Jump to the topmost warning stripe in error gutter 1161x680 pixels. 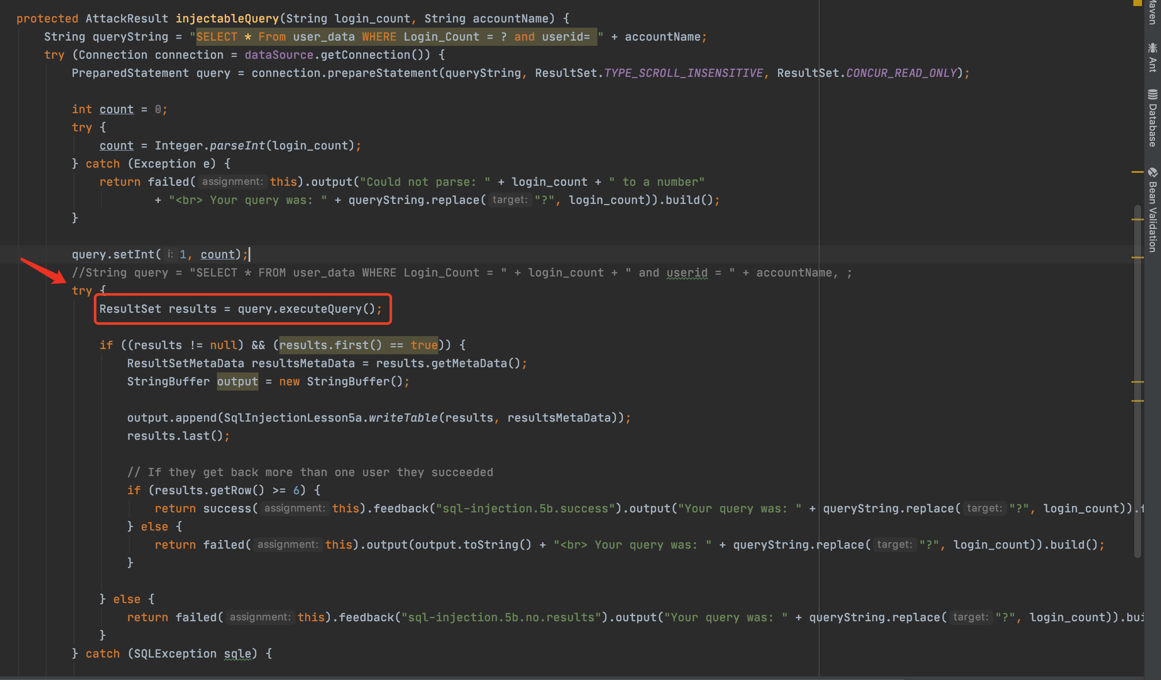[1137, 172]
